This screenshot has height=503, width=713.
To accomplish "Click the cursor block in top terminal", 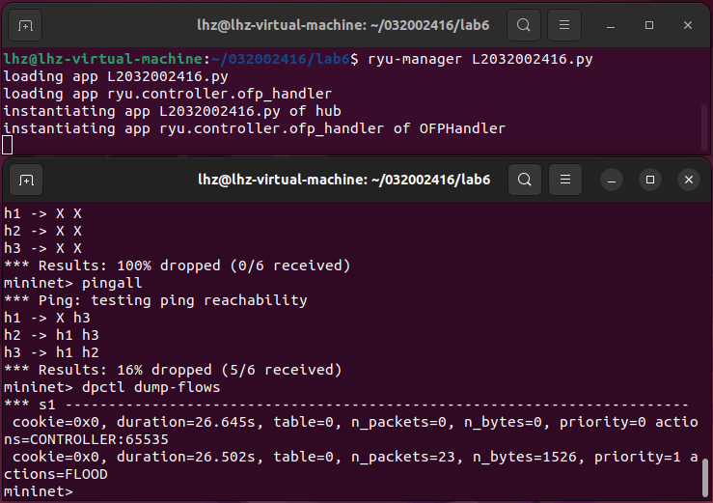I will [8, 145].
